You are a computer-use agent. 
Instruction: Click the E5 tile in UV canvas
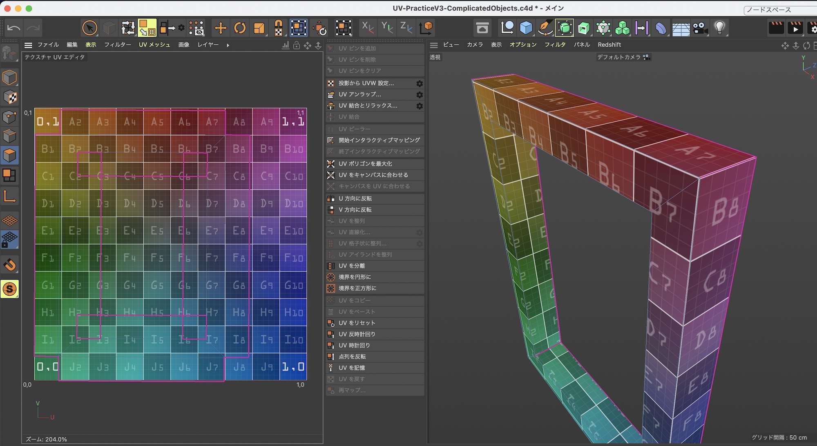tap(157, 231)
